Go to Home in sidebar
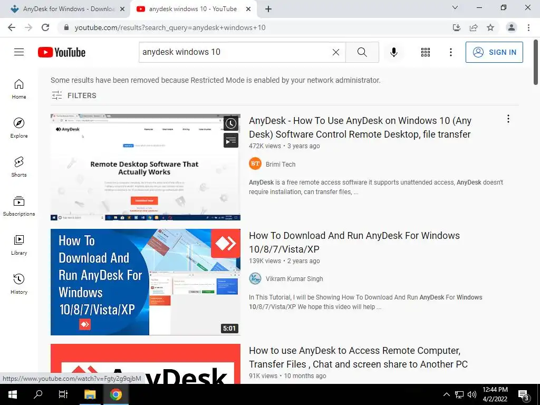Viewport: 540px width, 405px height. (19, 89)
